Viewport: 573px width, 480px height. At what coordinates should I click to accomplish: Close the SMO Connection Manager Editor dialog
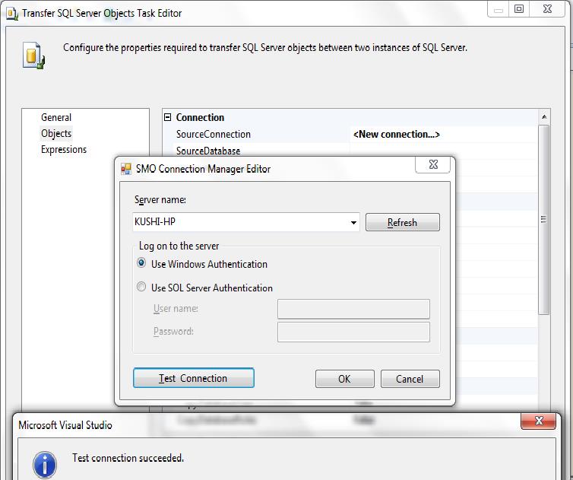432,164
